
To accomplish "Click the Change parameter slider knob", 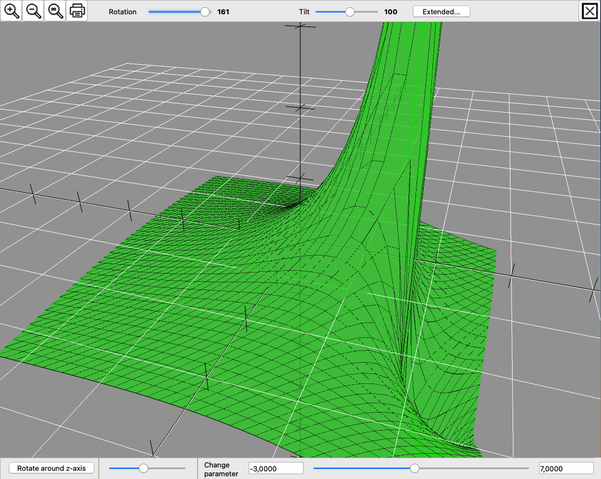I will pyautogui.click(x=415, y=468).
